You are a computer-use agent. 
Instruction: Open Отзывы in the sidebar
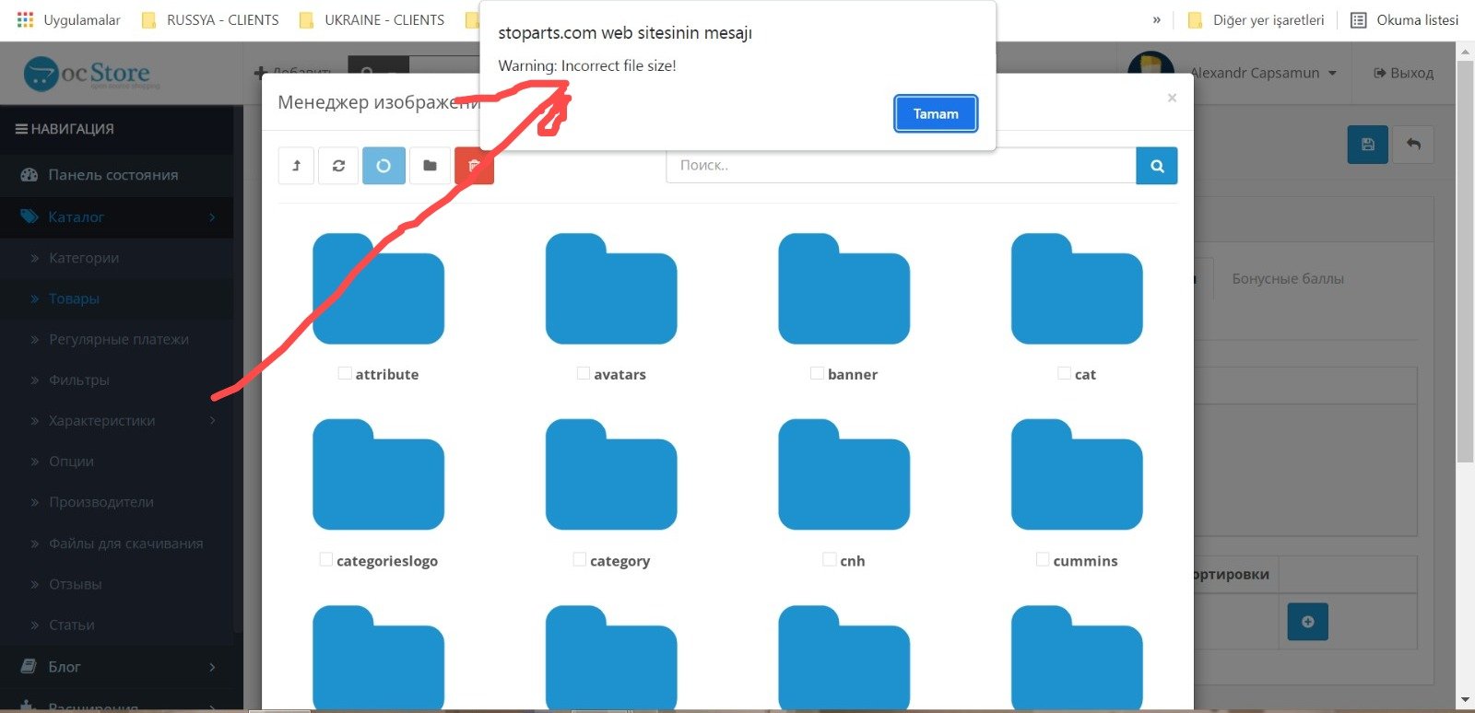coord(76,584)
